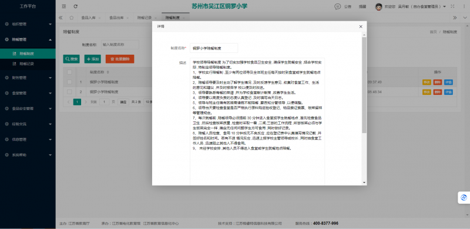Click 删除 in the 09:37:49 row
470x229 pixels.
pyautogui.click(x=438, y=82)
